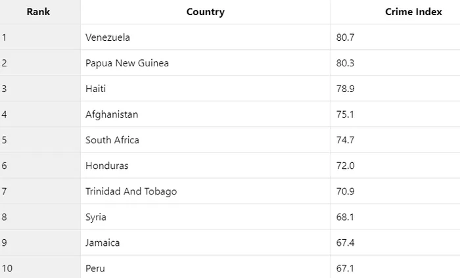Select the 78.9 crime index cell
This screenshot has width=460, height=278.
pyautogui.click(x=345, y=89)
